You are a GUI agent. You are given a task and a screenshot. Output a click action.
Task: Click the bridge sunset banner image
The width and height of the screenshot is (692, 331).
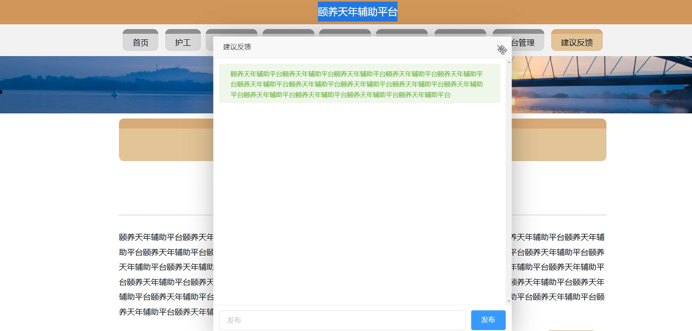602,85
